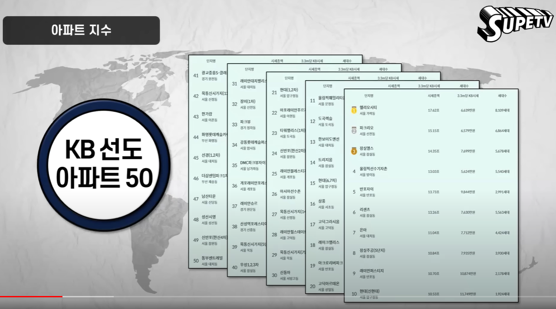Click the 파크리오 complex name
556x309 pixels.
[366, 128]
